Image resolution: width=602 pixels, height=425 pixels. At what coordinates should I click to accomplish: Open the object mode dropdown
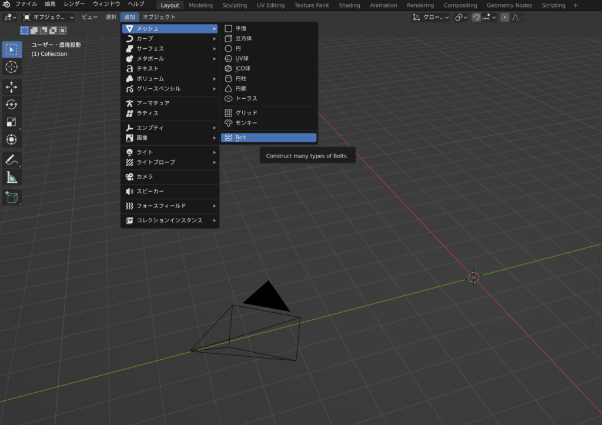coord(49,17)
